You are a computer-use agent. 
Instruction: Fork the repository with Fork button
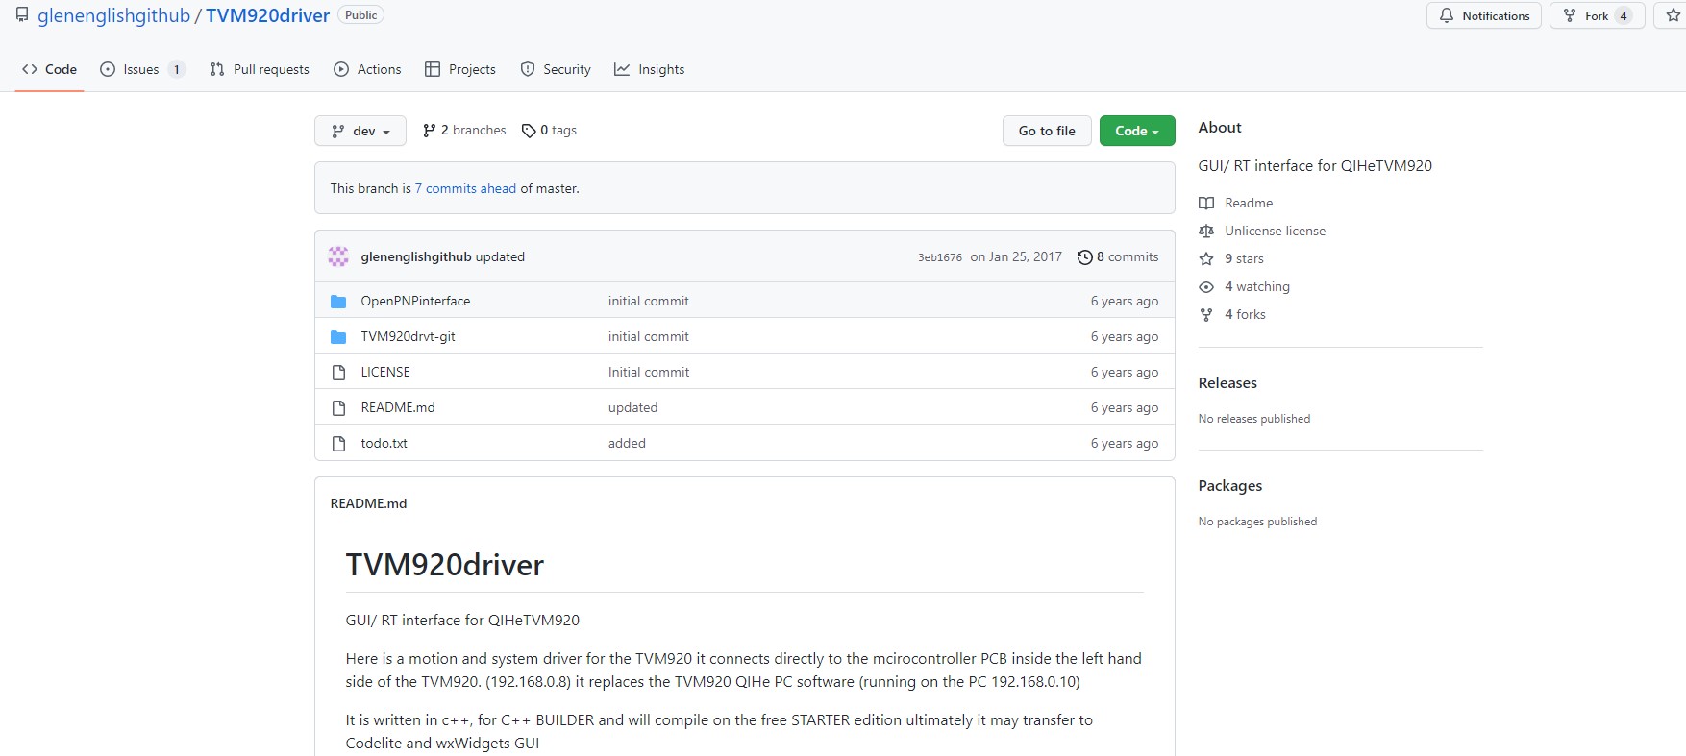click(1597, 15)
